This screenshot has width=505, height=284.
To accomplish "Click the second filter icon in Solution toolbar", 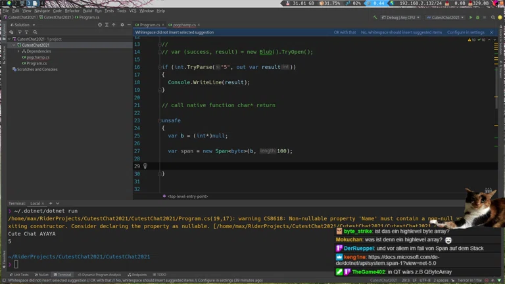I will (x=27, y=32).
